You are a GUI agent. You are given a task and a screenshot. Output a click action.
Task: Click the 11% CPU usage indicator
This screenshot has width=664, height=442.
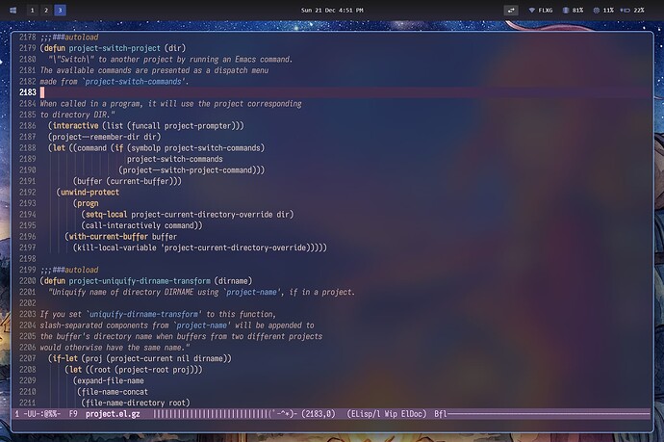coord(603,10)
